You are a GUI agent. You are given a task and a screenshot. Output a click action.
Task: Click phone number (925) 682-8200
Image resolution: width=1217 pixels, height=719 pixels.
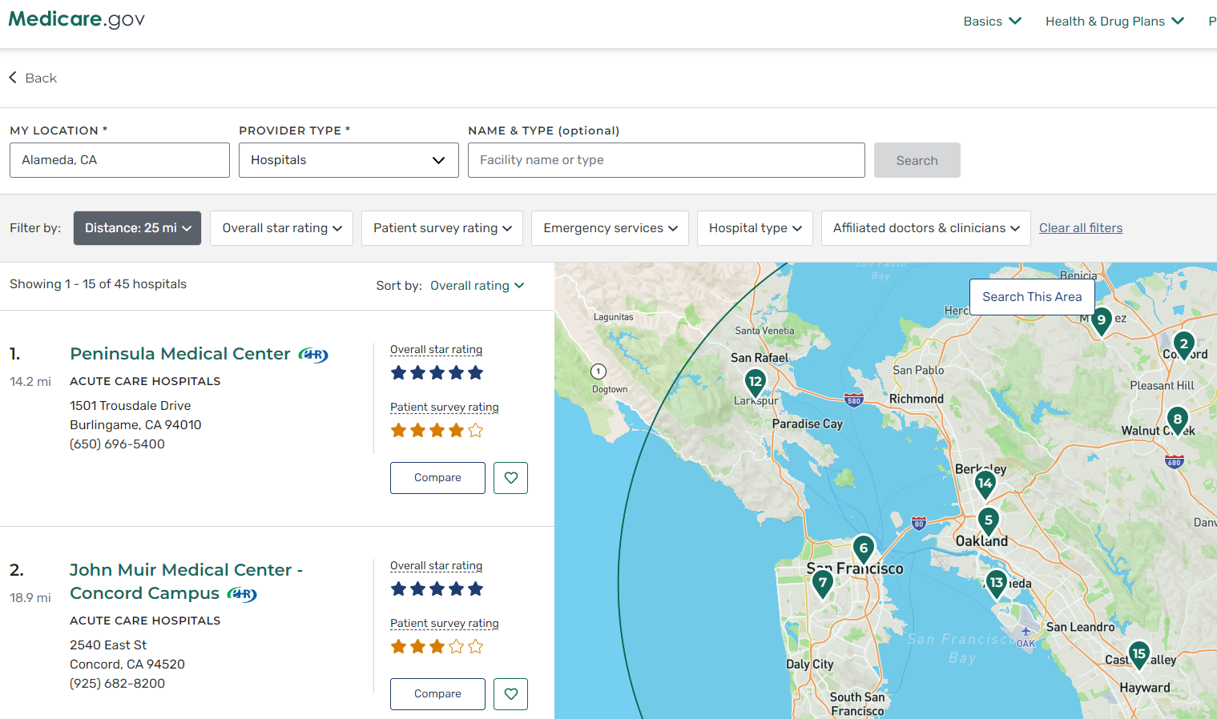[117, 684]
